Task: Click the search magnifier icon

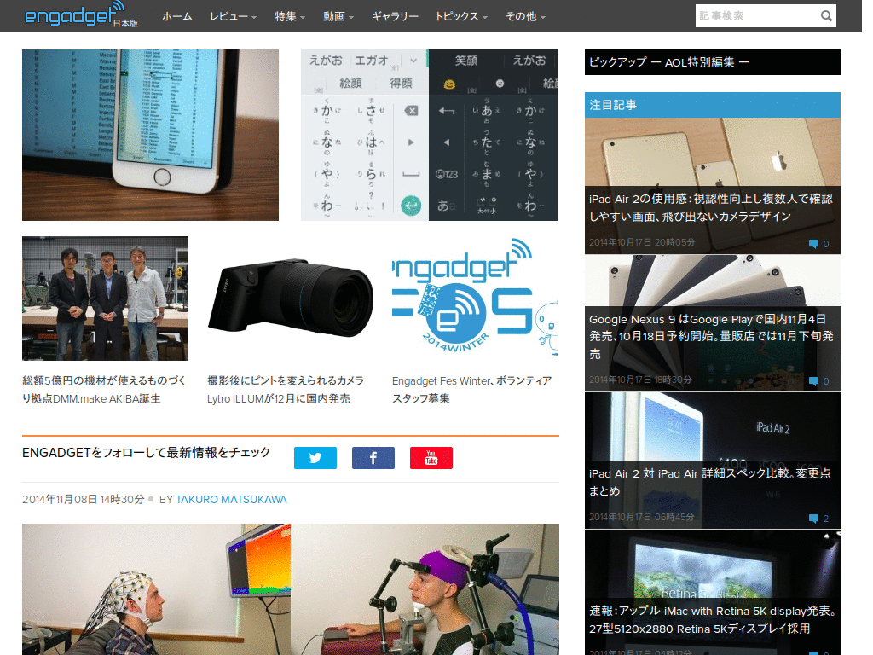Action: pos(825,15)
